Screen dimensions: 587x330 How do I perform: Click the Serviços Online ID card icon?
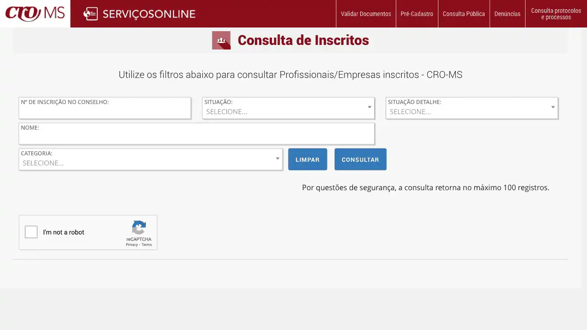91,14
